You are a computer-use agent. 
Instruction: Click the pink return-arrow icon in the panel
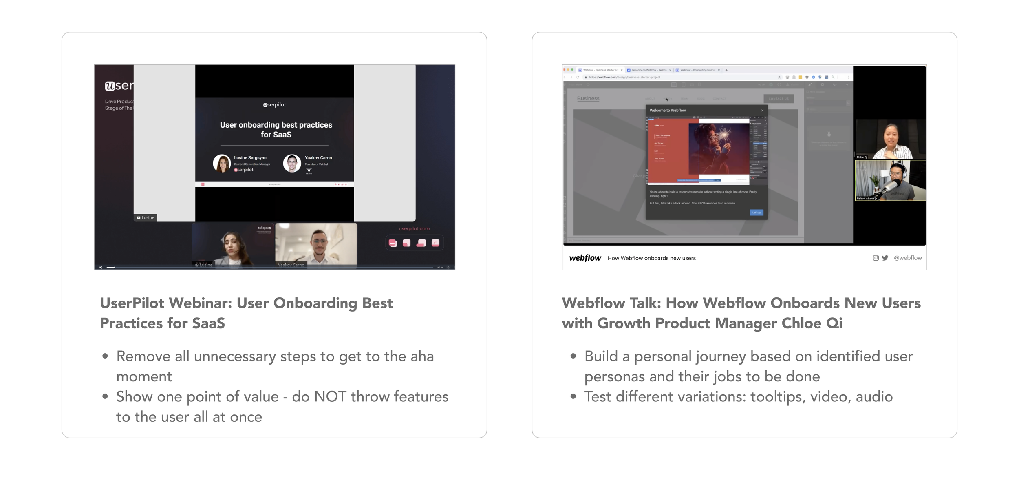tap(435, 243)
